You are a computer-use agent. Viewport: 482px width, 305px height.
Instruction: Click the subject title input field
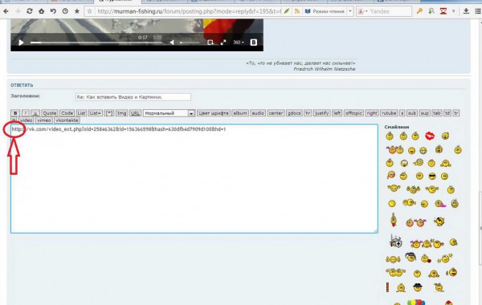(x=133, y=97)
